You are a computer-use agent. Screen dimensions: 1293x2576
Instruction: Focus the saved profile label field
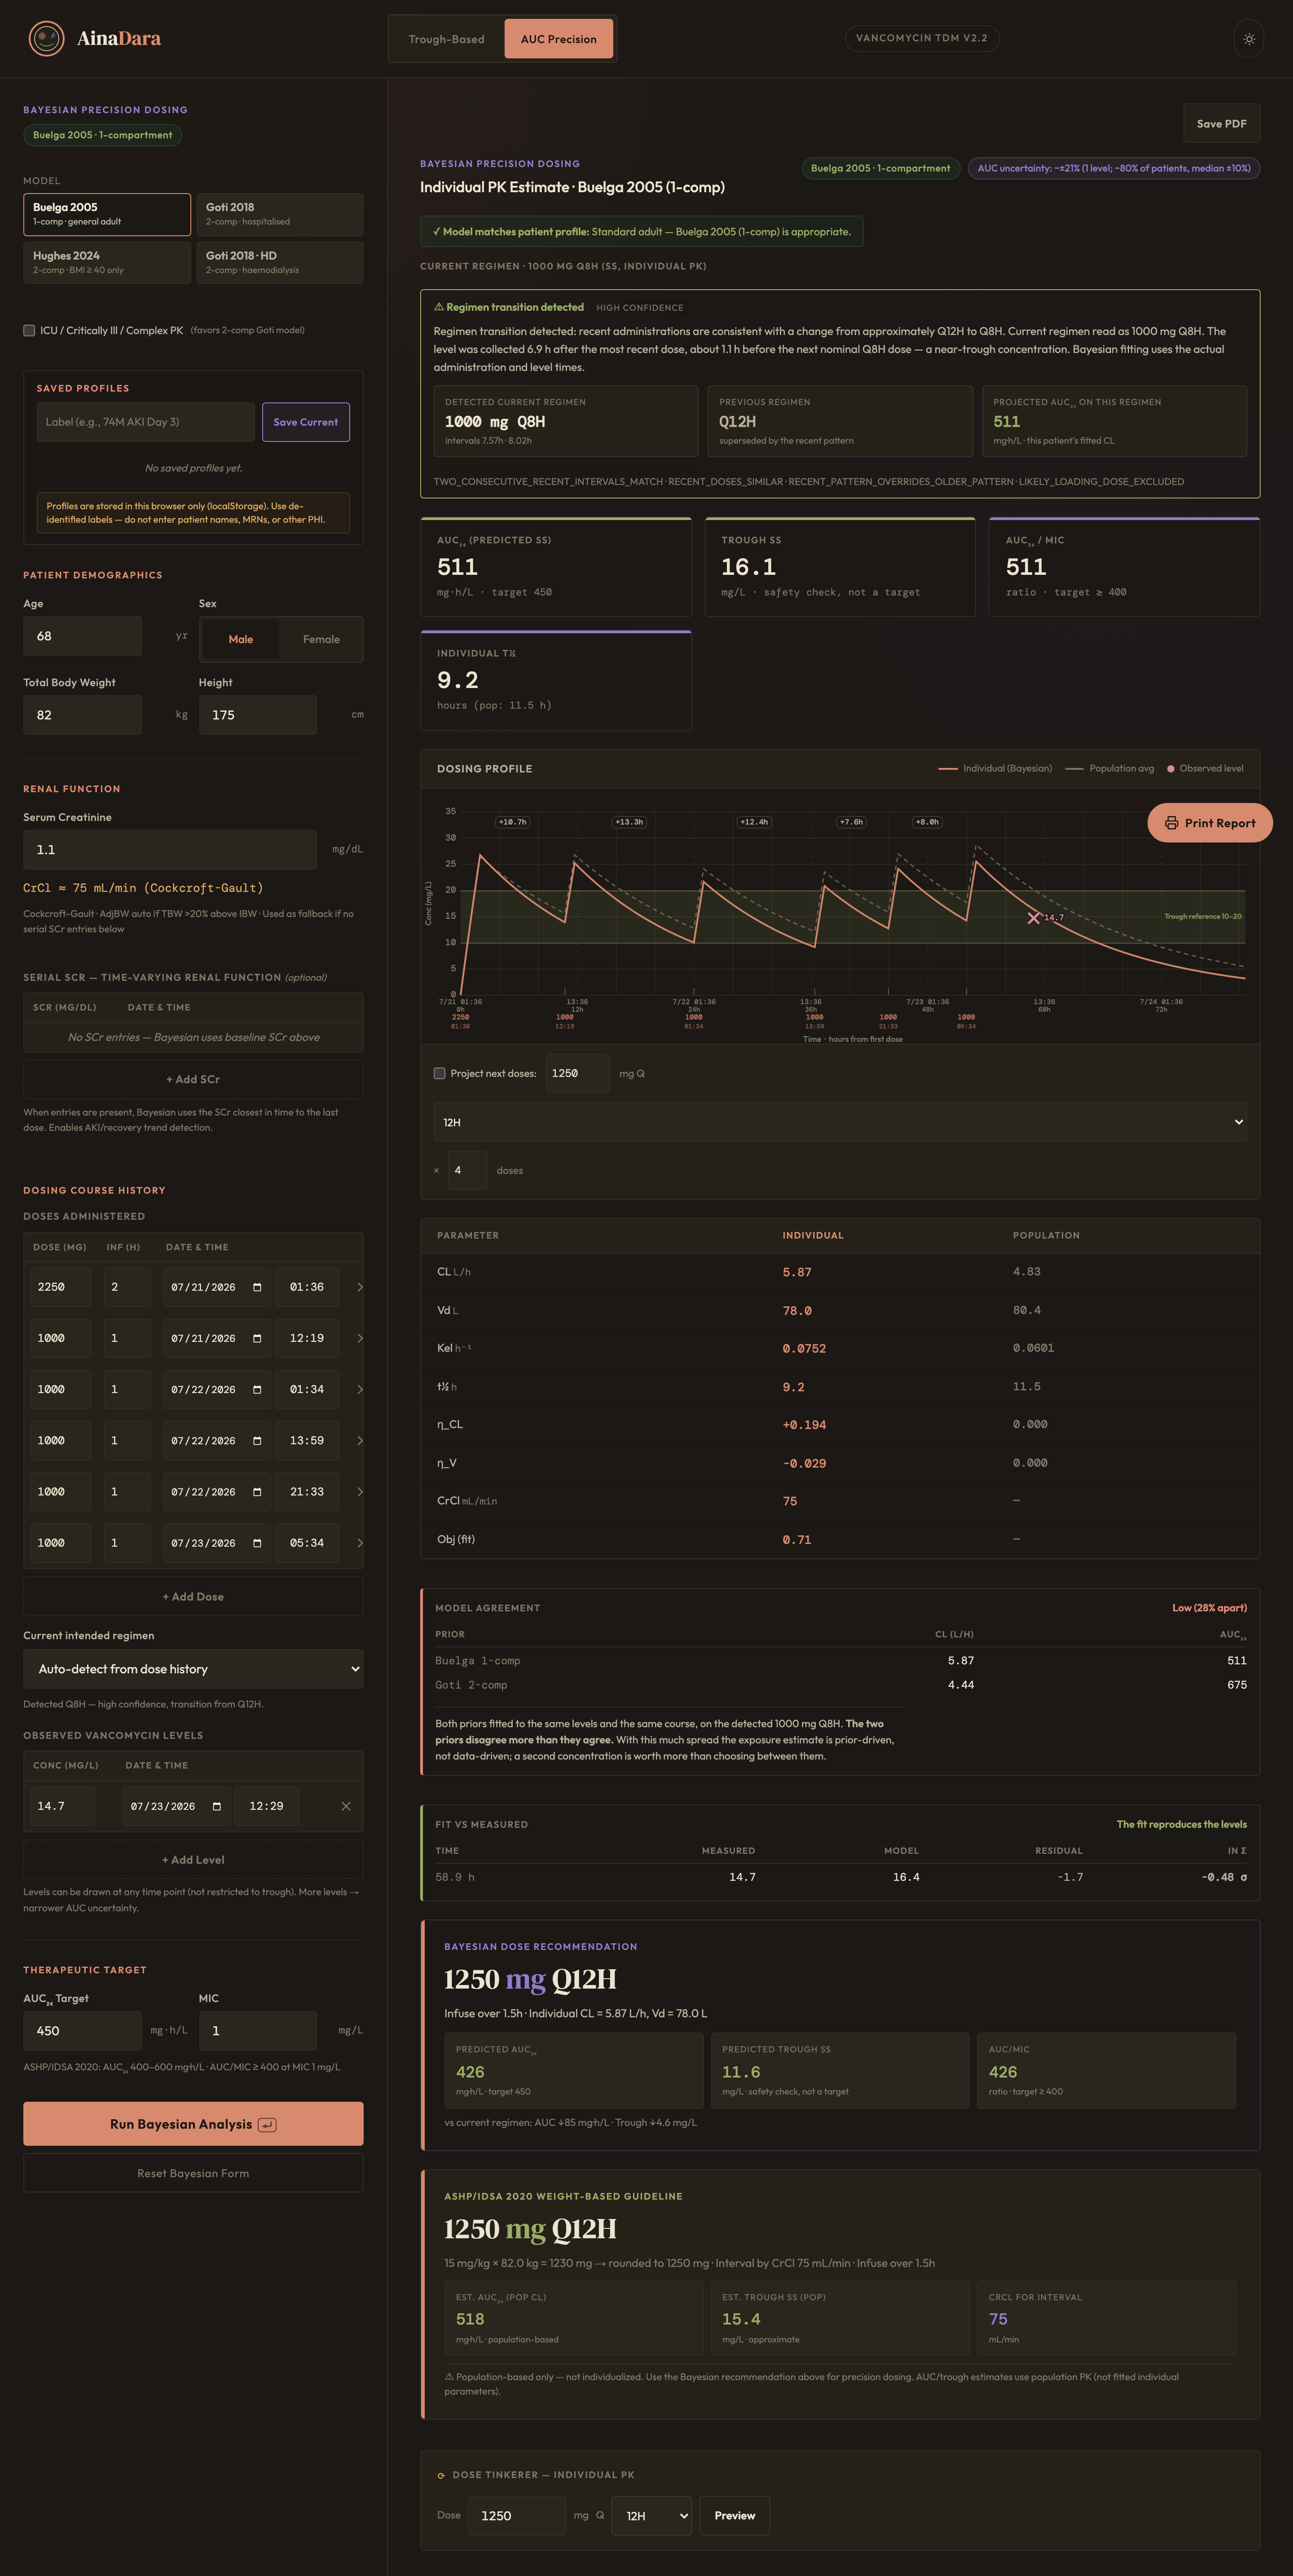tap(146, 422)
